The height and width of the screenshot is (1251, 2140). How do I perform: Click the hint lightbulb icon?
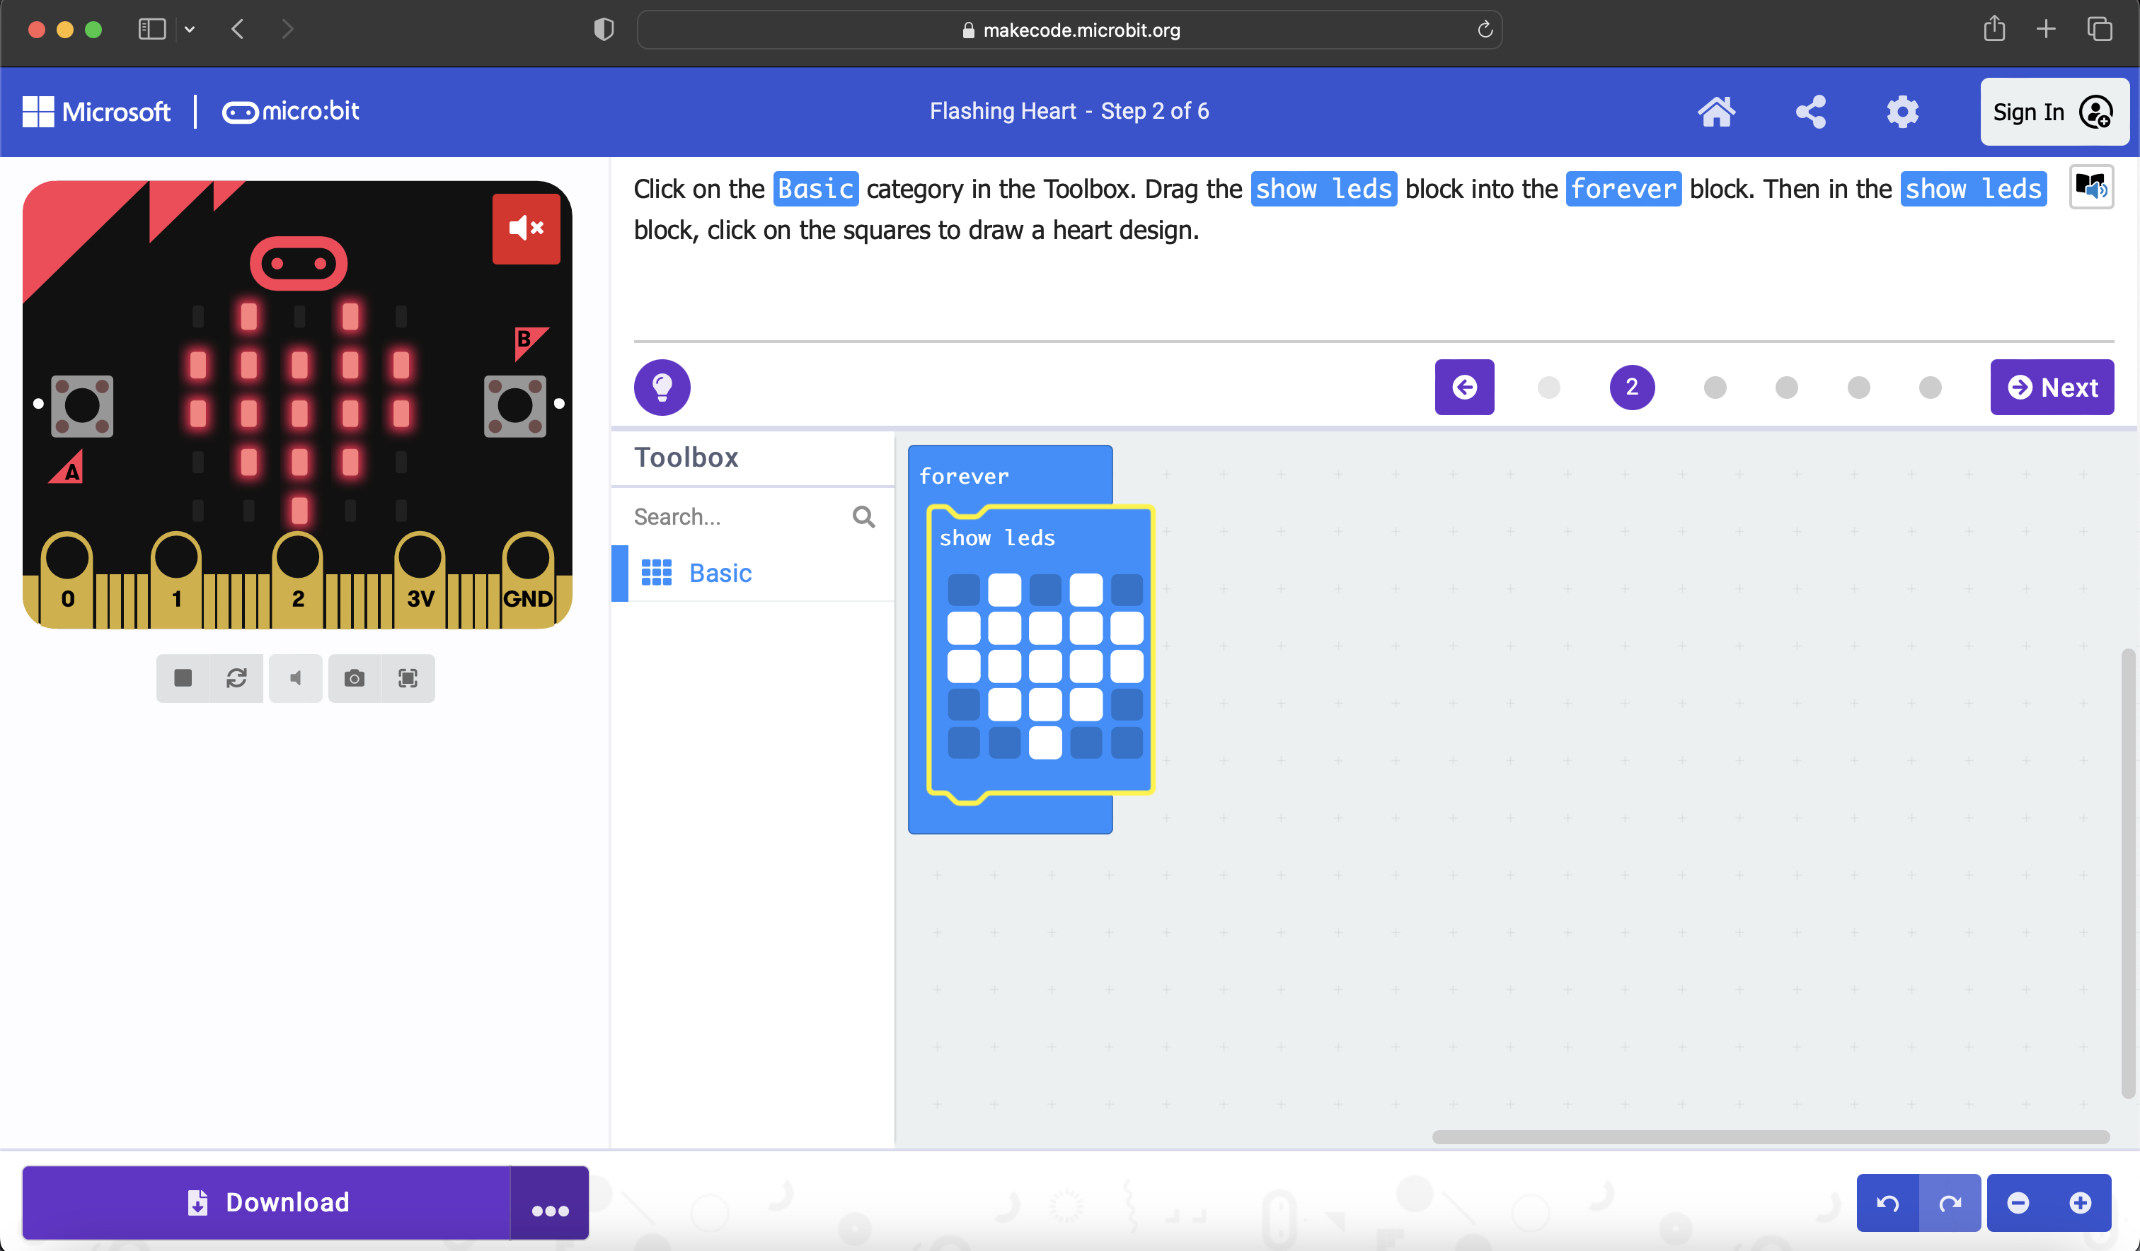[662, 388]
